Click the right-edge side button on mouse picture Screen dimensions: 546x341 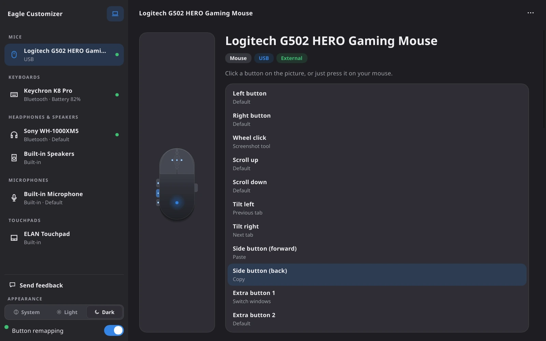196,188
